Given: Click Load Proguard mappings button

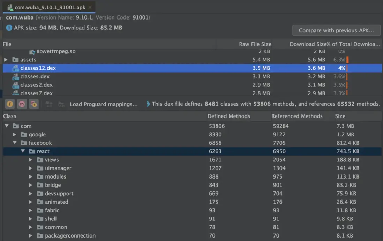Looking at the screenshot, I should (x=104, y=104).
